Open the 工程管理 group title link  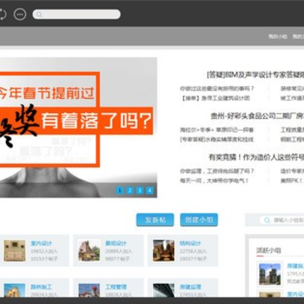[x=116, y=287]
